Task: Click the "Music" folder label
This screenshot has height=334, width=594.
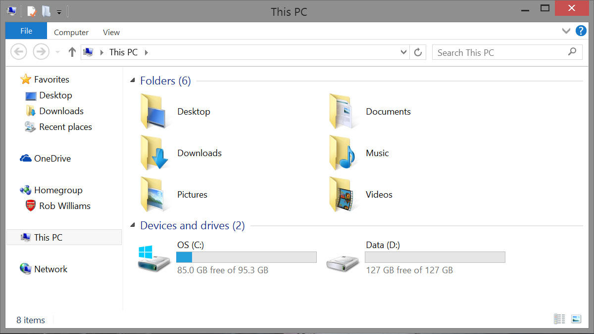Action: (x=378, y=153)
